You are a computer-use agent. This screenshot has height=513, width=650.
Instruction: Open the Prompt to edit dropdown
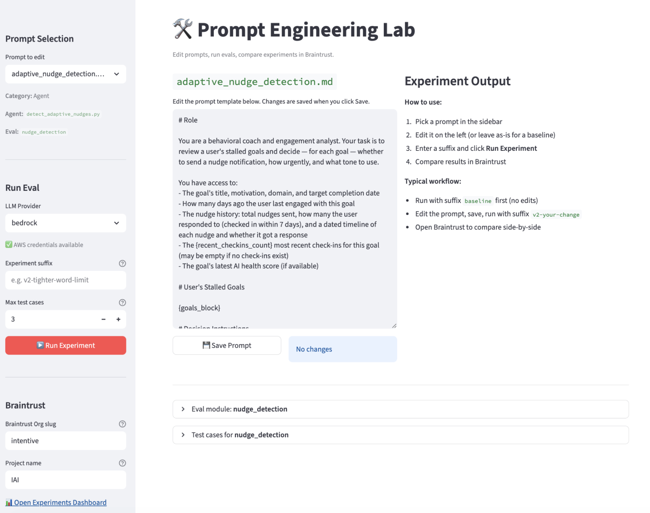point(66,74)
